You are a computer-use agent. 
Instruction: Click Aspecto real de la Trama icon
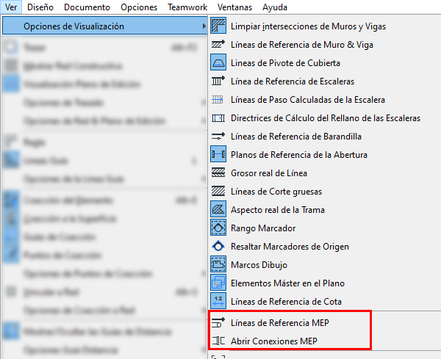(x=218, y=209)
